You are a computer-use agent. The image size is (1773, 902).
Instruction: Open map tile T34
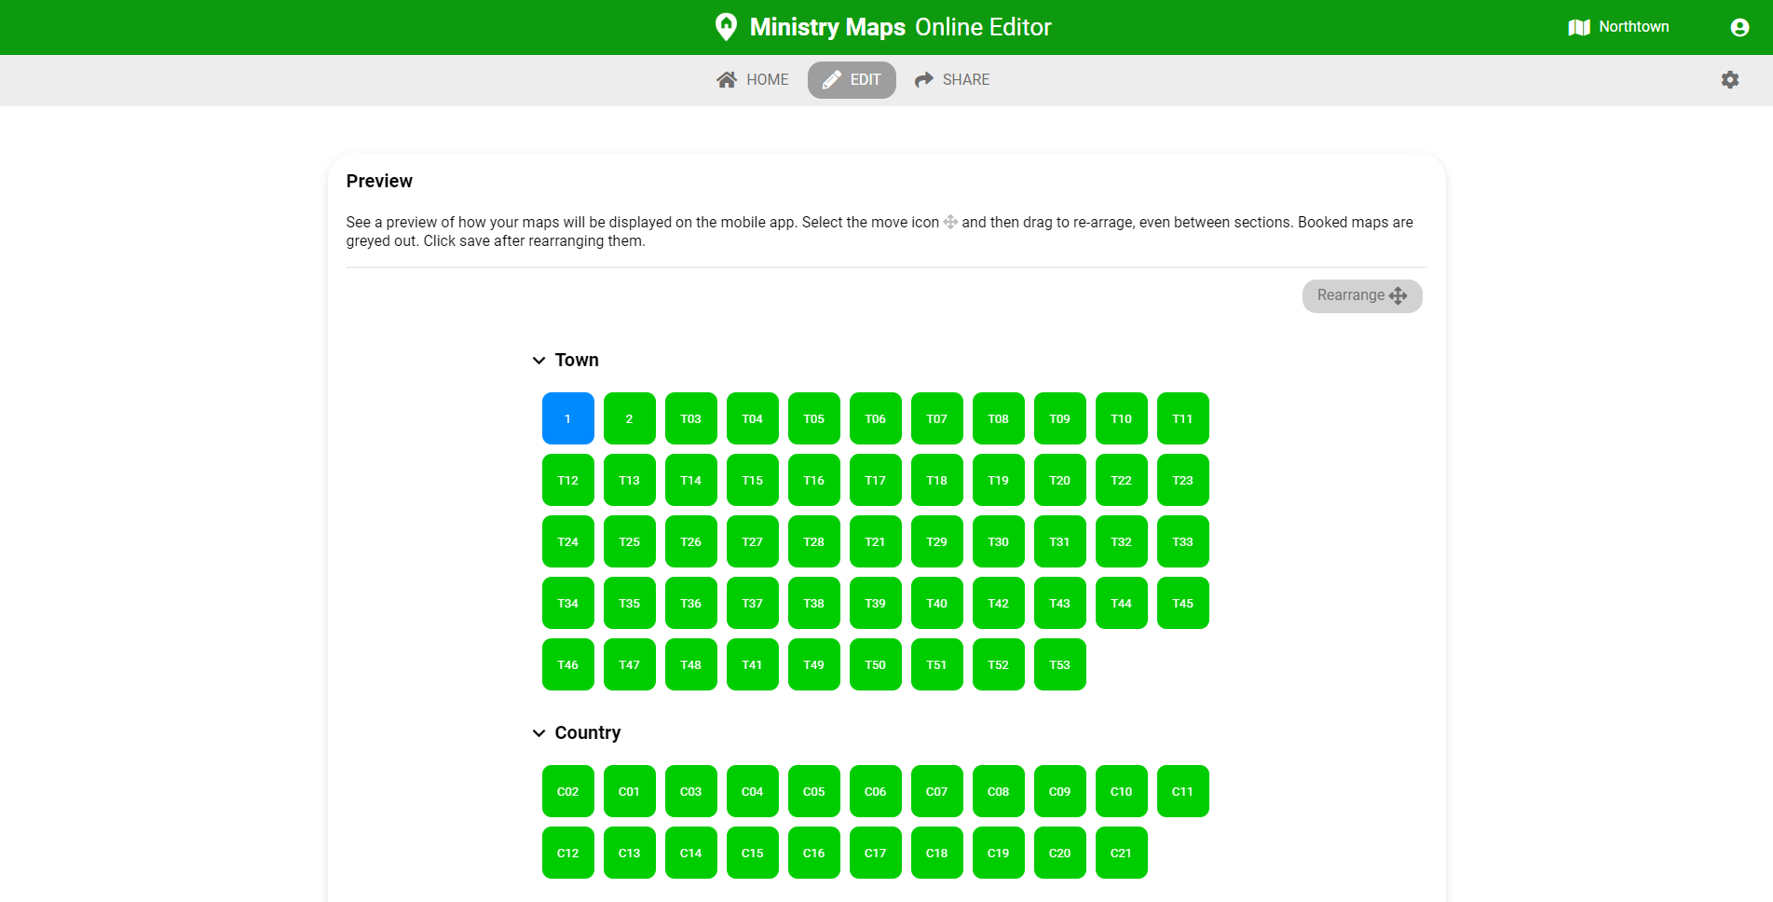point(568,603)
